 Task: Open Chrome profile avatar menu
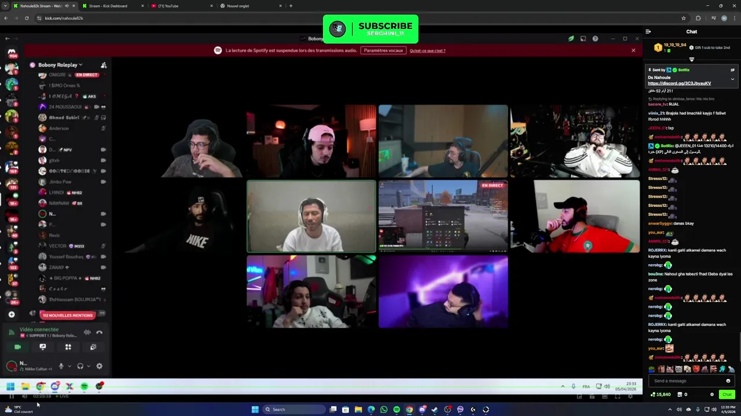(724, 18)
